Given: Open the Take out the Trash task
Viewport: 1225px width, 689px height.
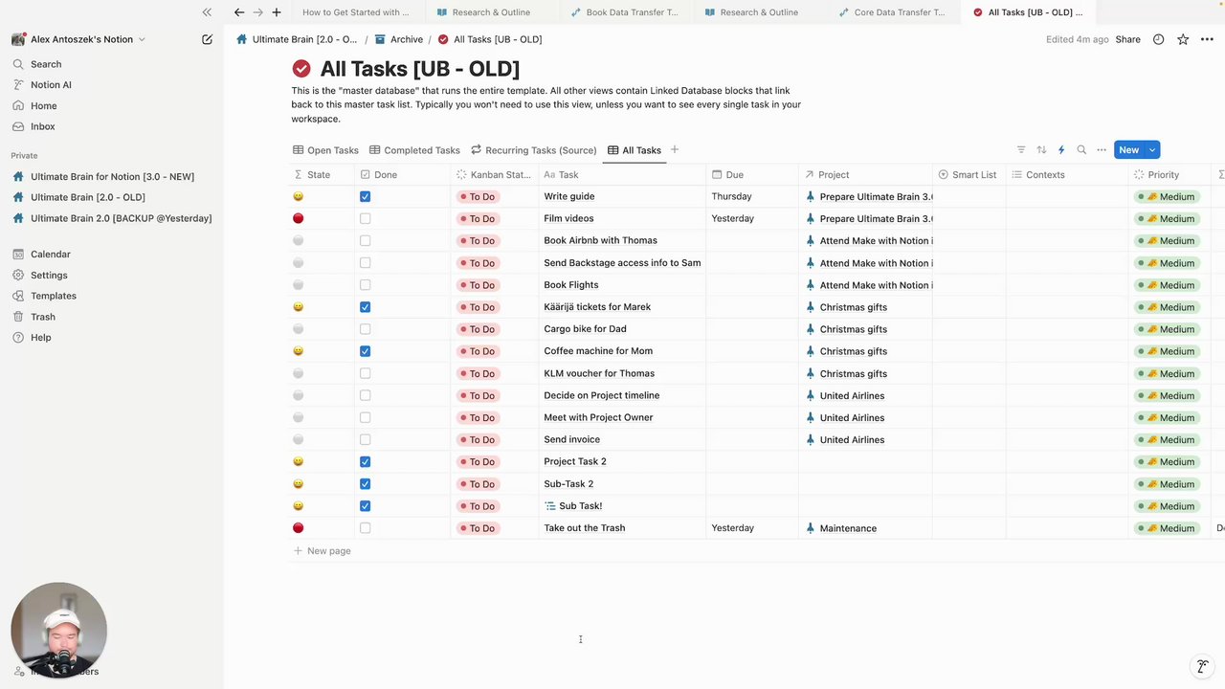Looking at the screenshot, I should [x=585, y=528].
